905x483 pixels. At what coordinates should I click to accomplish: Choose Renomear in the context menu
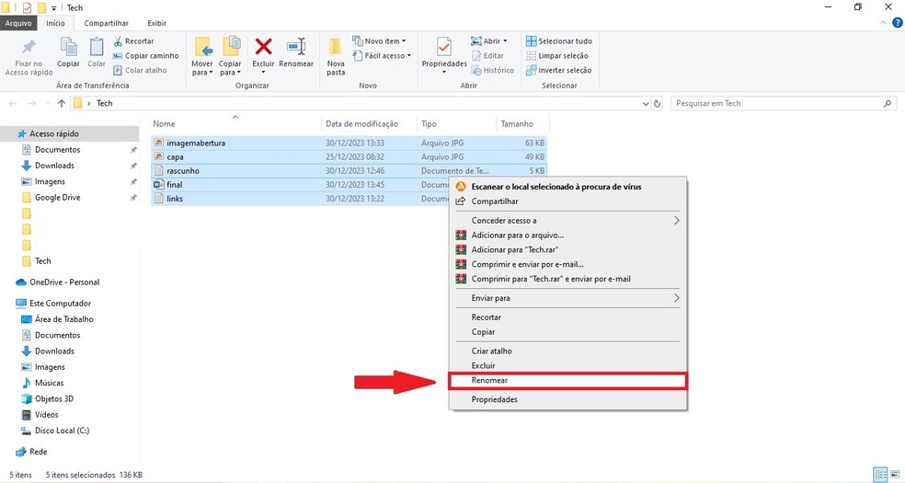tap(568, 380)
